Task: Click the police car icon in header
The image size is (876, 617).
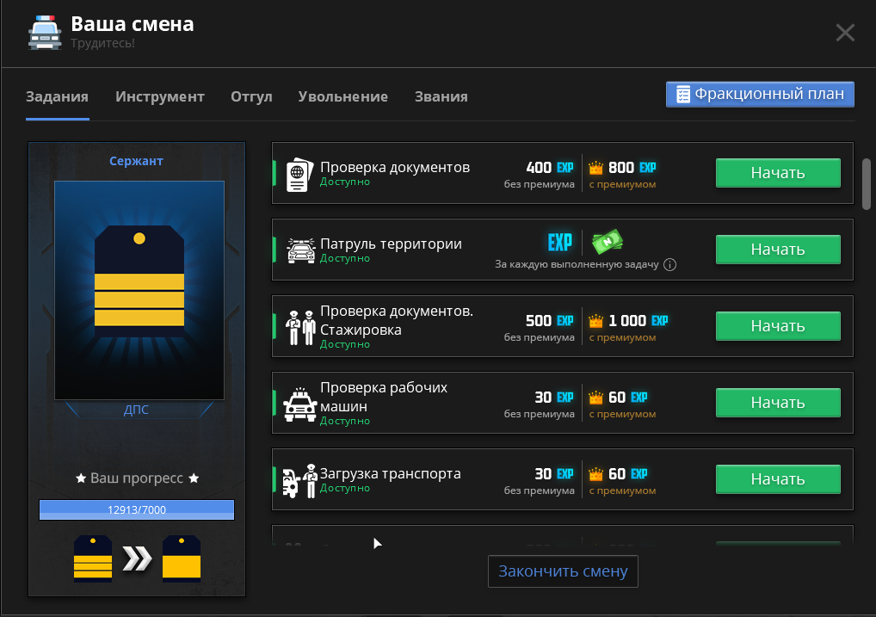Action: [x=45, y=33]
